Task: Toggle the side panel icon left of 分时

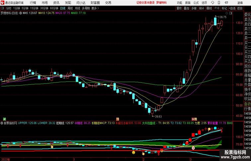Action: click(2, 8)
